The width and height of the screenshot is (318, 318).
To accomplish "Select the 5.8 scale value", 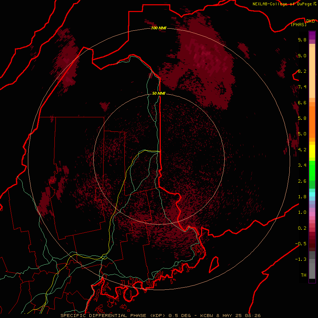I will 302,118.
